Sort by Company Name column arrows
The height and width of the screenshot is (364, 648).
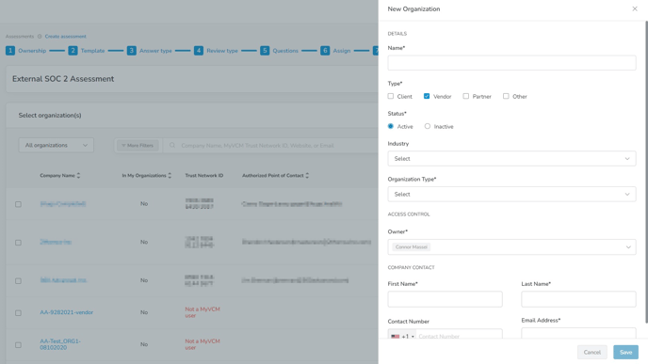pos(78,175)
